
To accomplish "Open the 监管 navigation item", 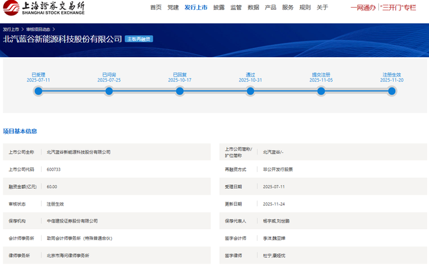I will pyautogui.click(x=236, y=8).
